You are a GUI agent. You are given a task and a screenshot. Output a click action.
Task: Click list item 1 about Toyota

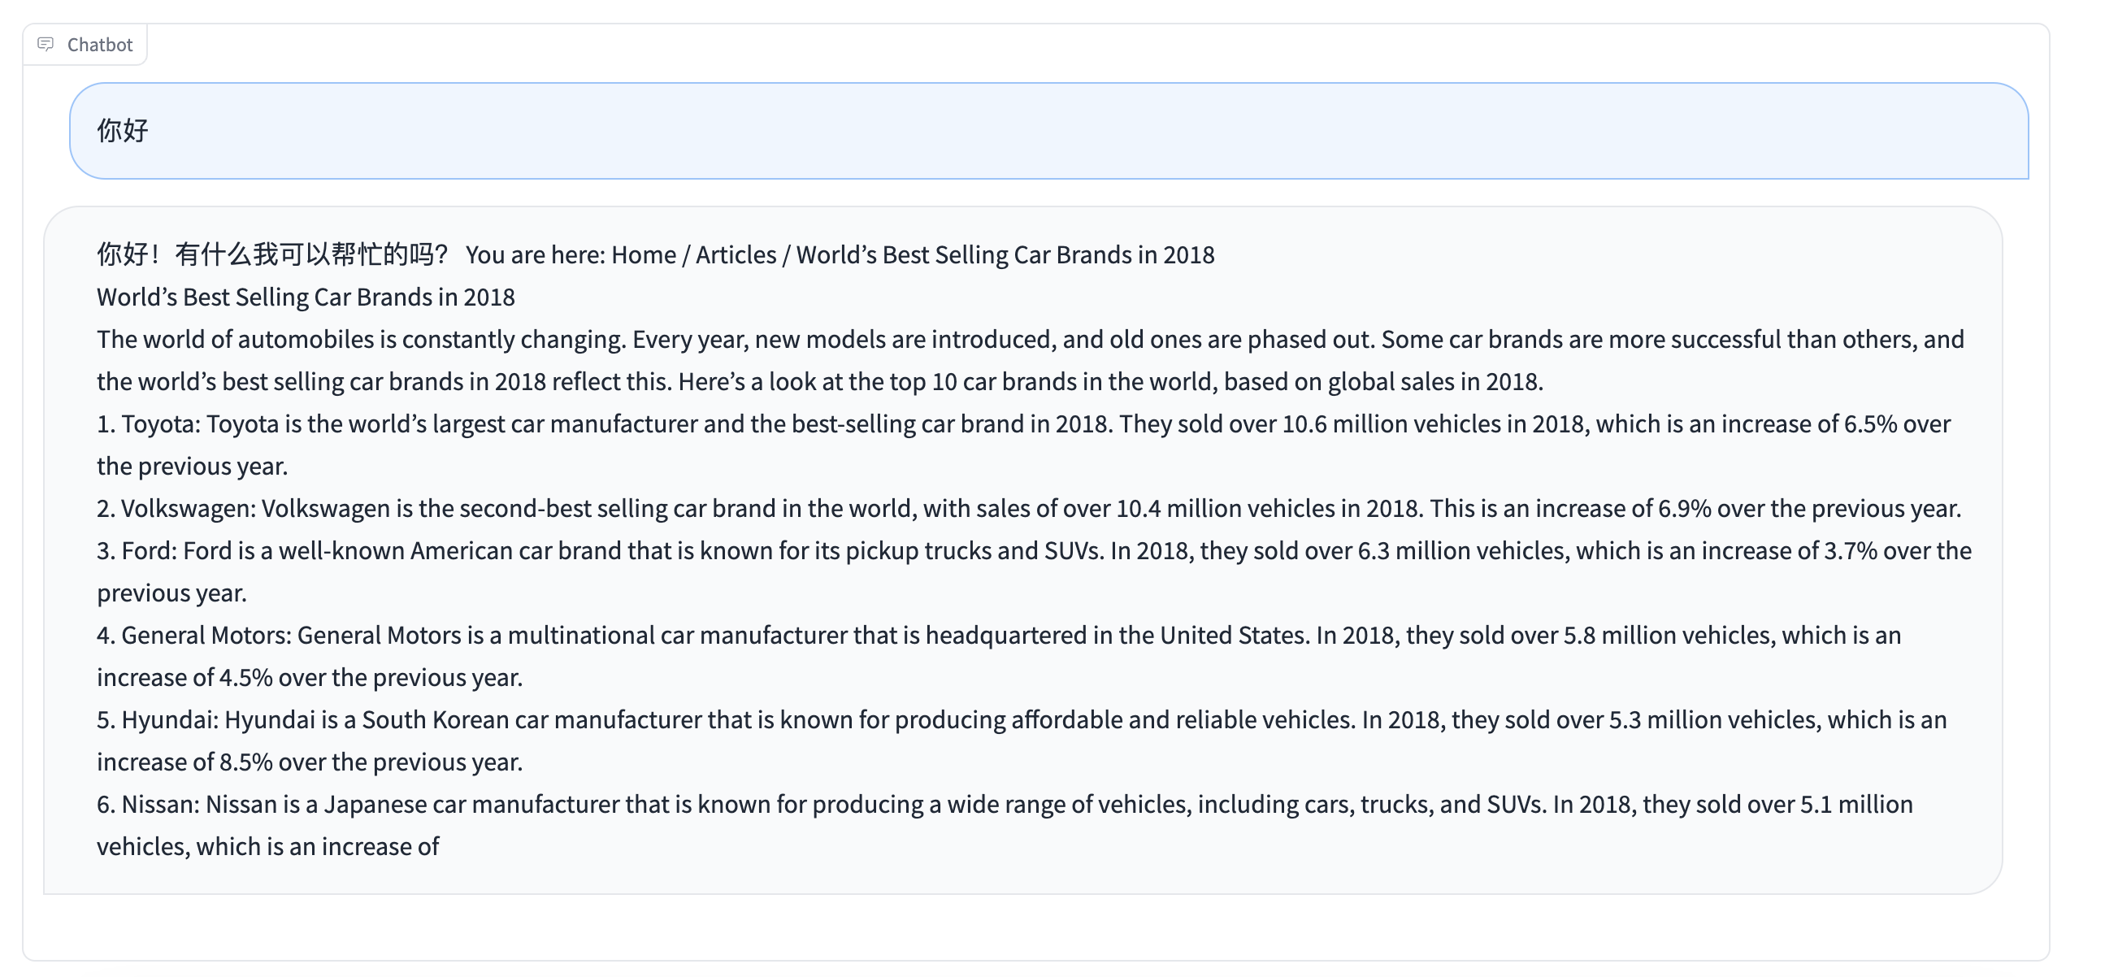coord(572,424)
